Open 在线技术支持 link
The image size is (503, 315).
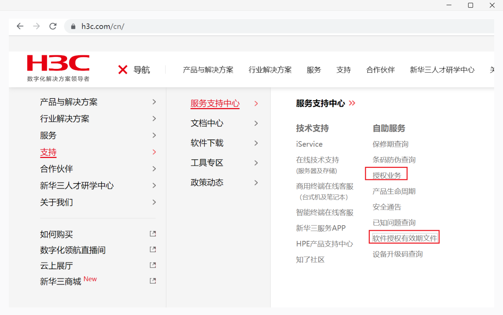pos(317,160)
